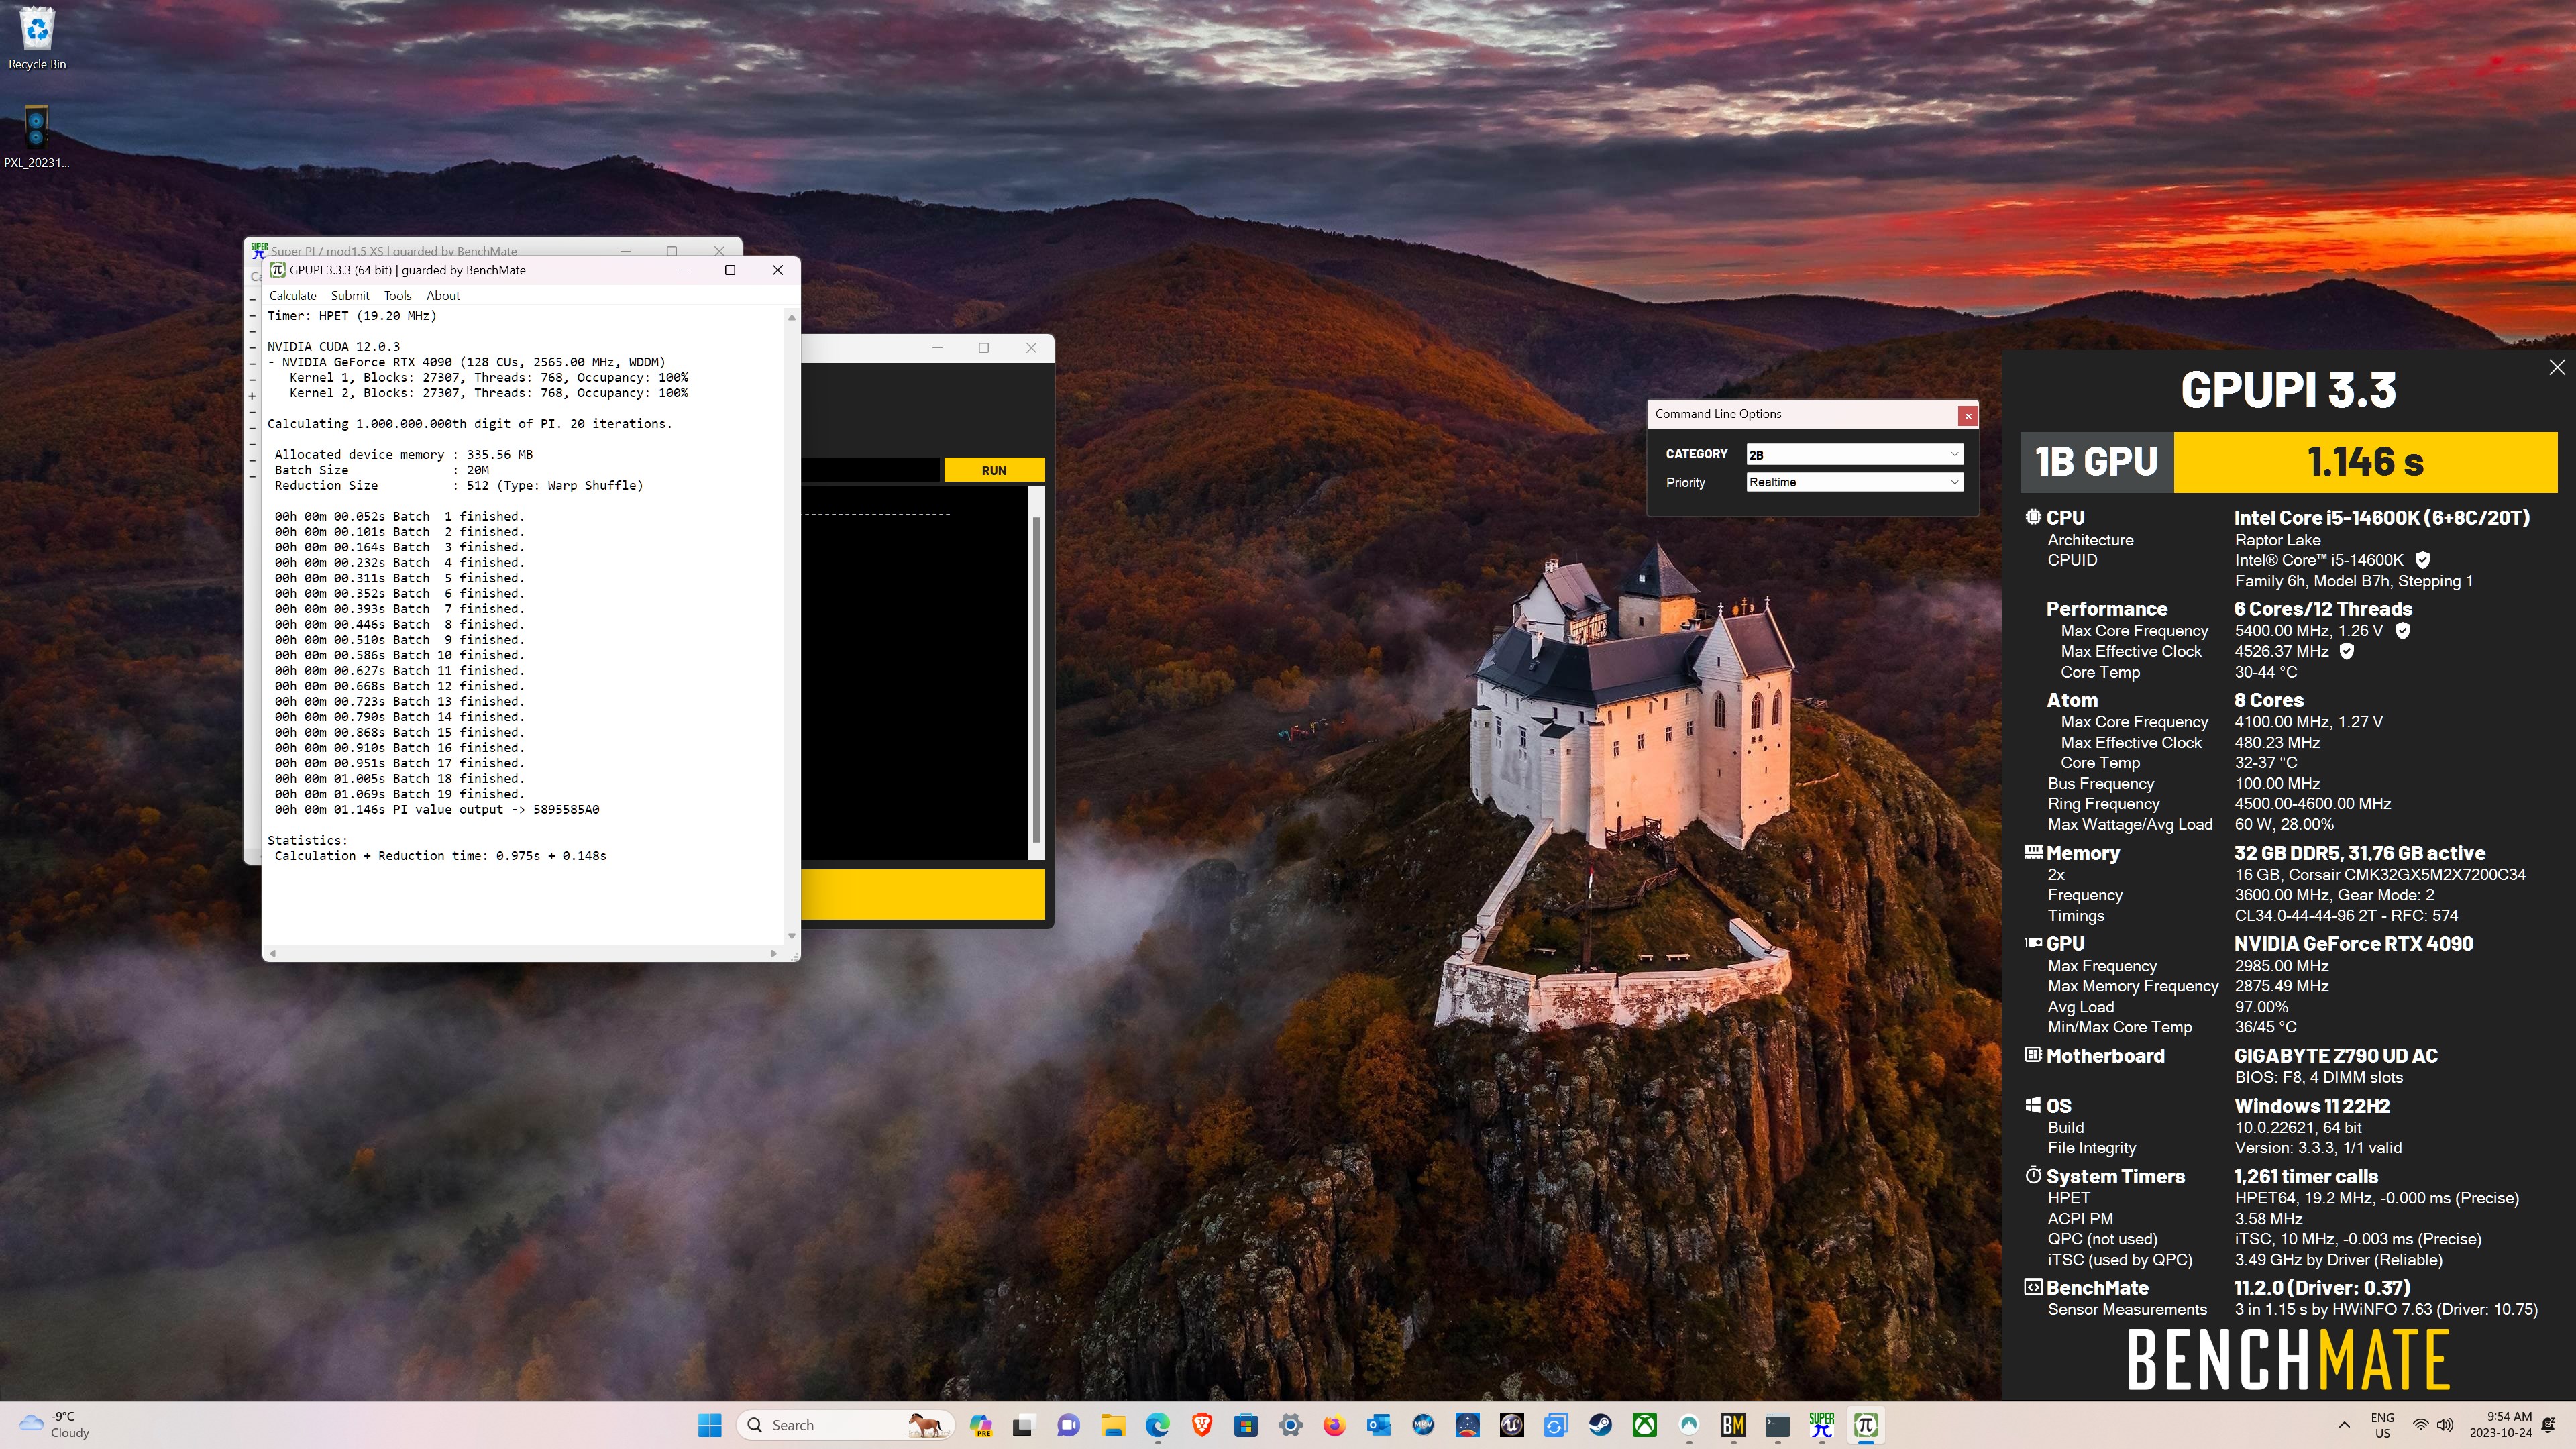Open Outlook from the taskbar
This screenshot has width=2576, height=1449.
click(1379, 1425)
